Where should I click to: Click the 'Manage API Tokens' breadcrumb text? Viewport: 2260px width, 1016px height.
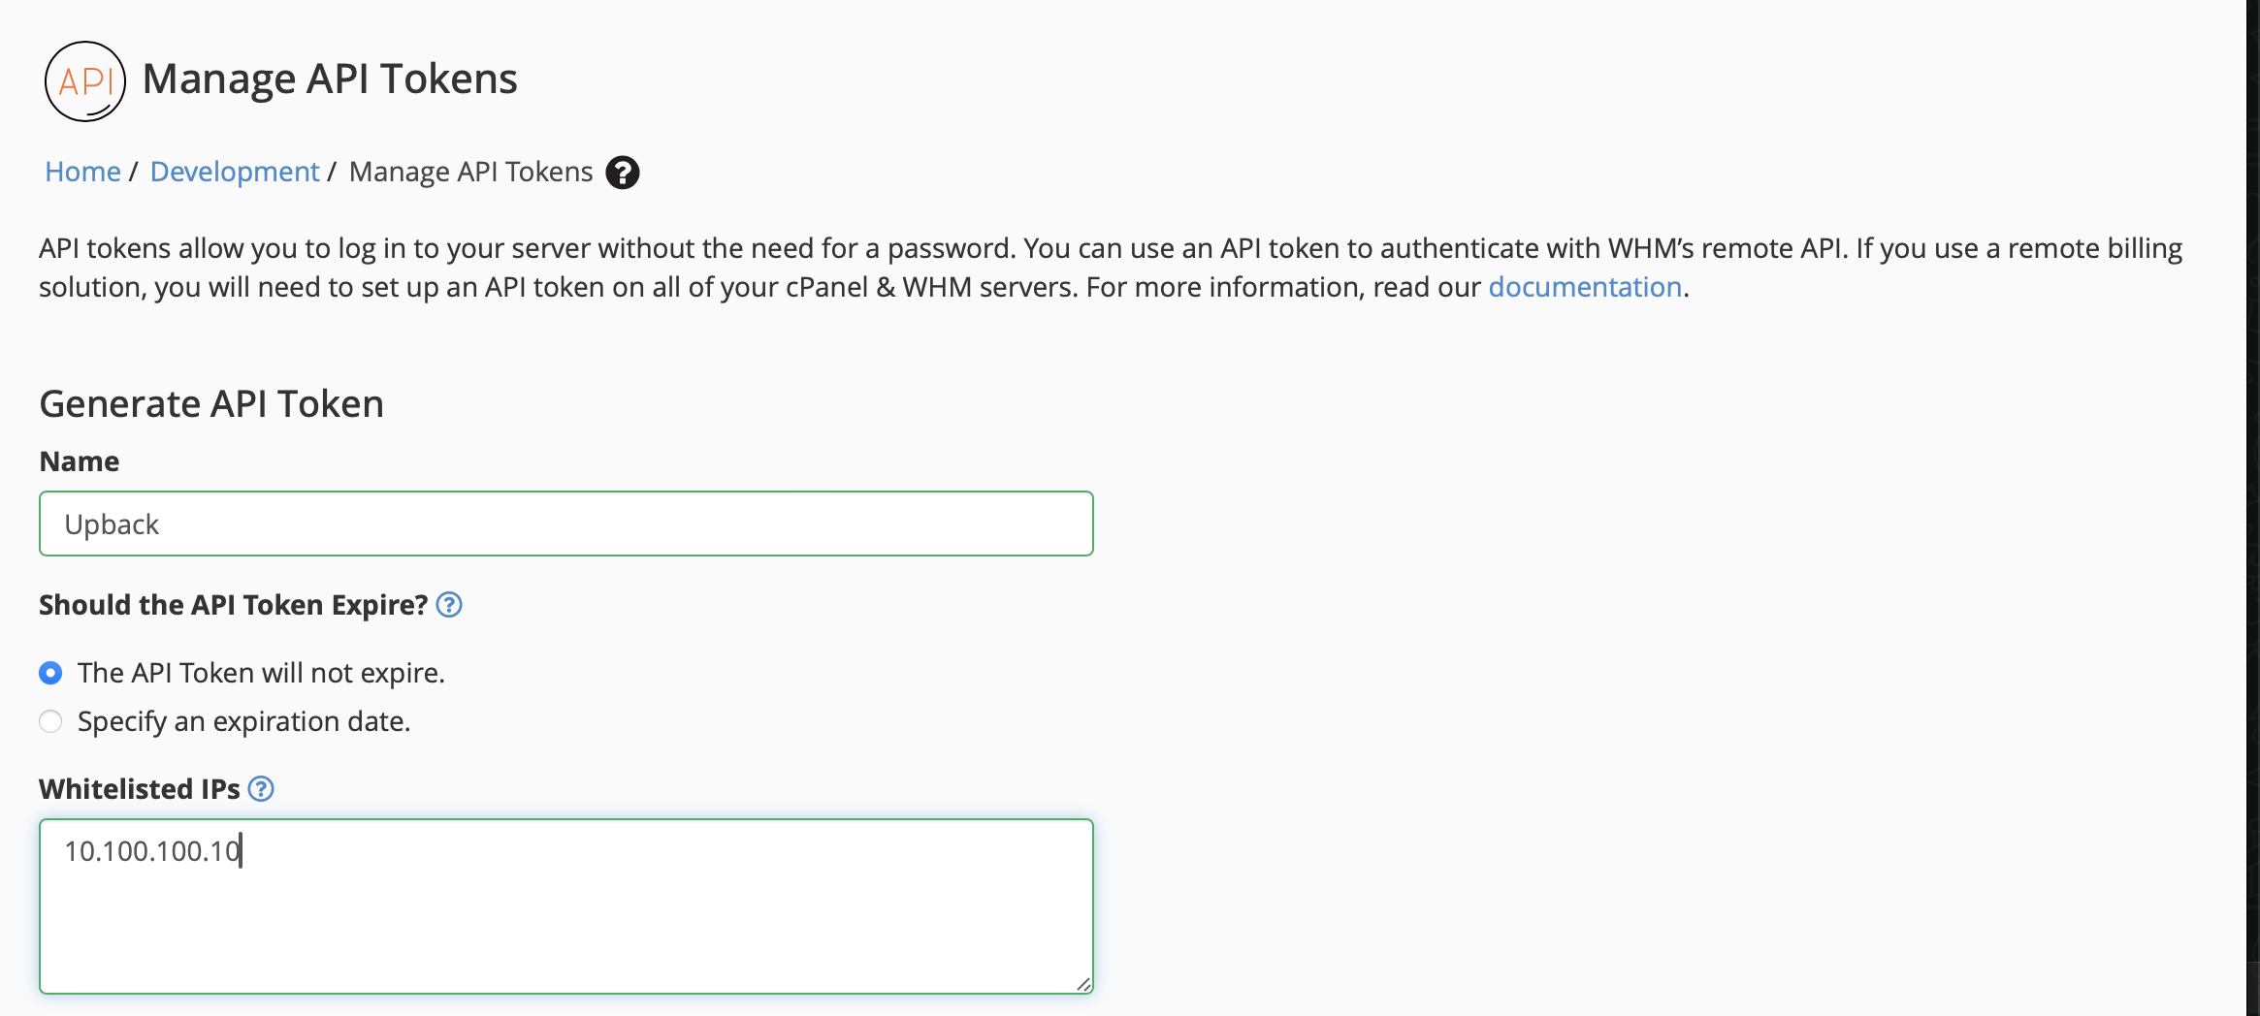click(x=470, y=172)
